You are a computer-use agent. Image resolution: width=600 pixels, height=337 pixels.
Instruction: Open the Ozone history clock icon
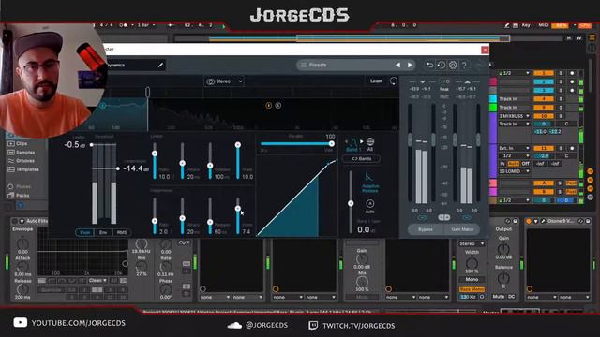click(442, 65)
